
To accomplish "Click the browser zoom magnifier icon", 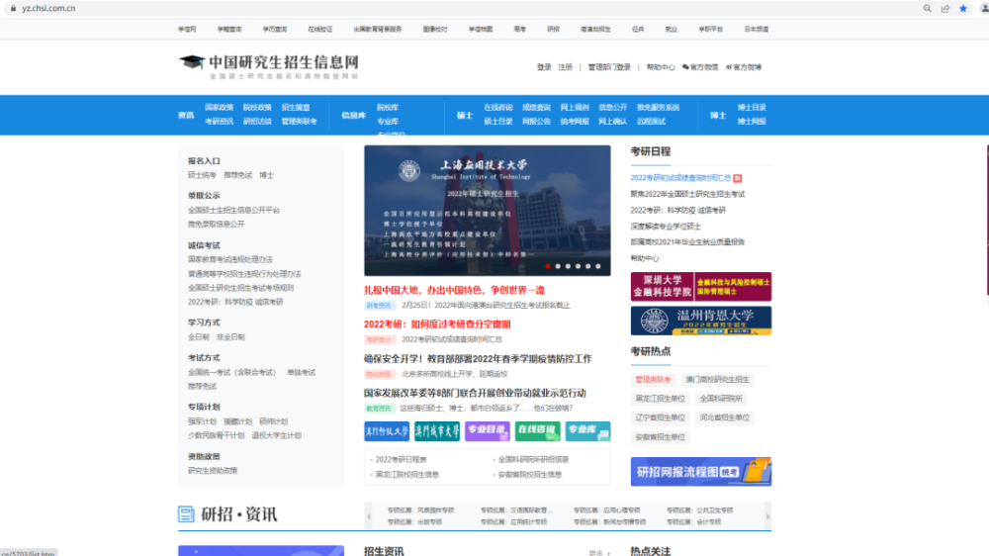I will coord(928,8).
